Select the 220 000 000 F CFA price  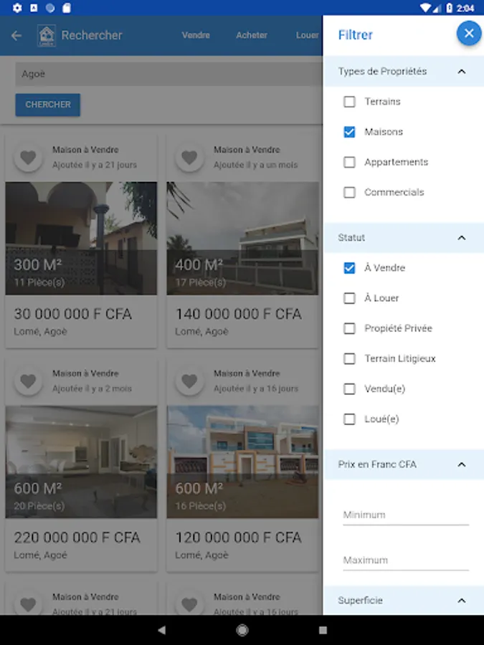tap(77, 537)
